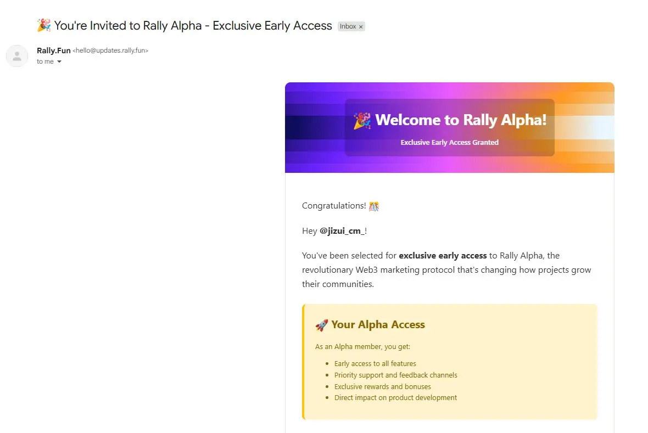Click the sender's profile avatar icon
The height and width of the screenshot is (433, 648).
(17, 56)
